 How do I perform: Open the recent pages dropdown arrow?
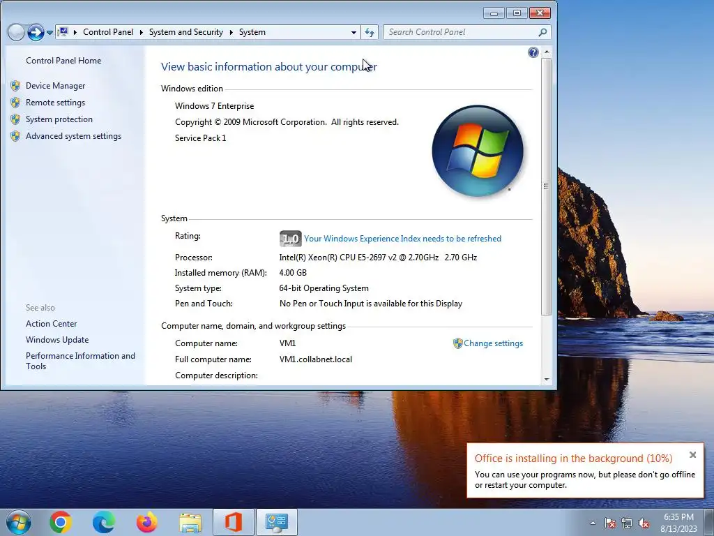[50, 33]
